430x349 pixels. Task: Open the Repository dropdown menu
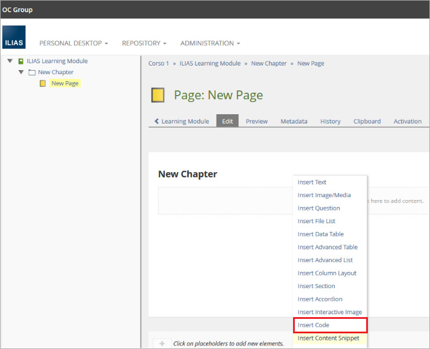click(144, 43)
